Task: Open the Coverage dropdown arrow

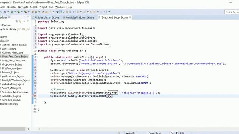Action: click(22, 12)
